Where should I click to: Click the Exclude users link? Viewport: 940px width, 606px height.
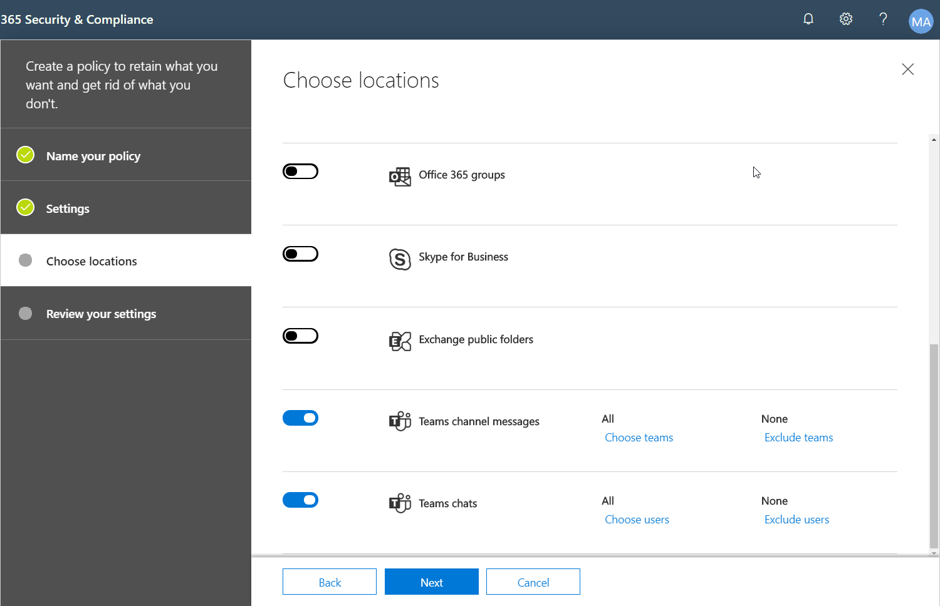coord(796,520)
